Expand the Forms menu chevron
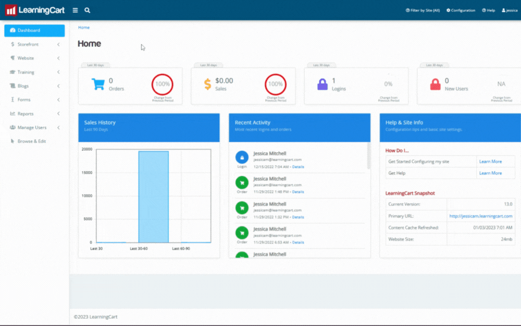521x326 pixels. point(58,100)
